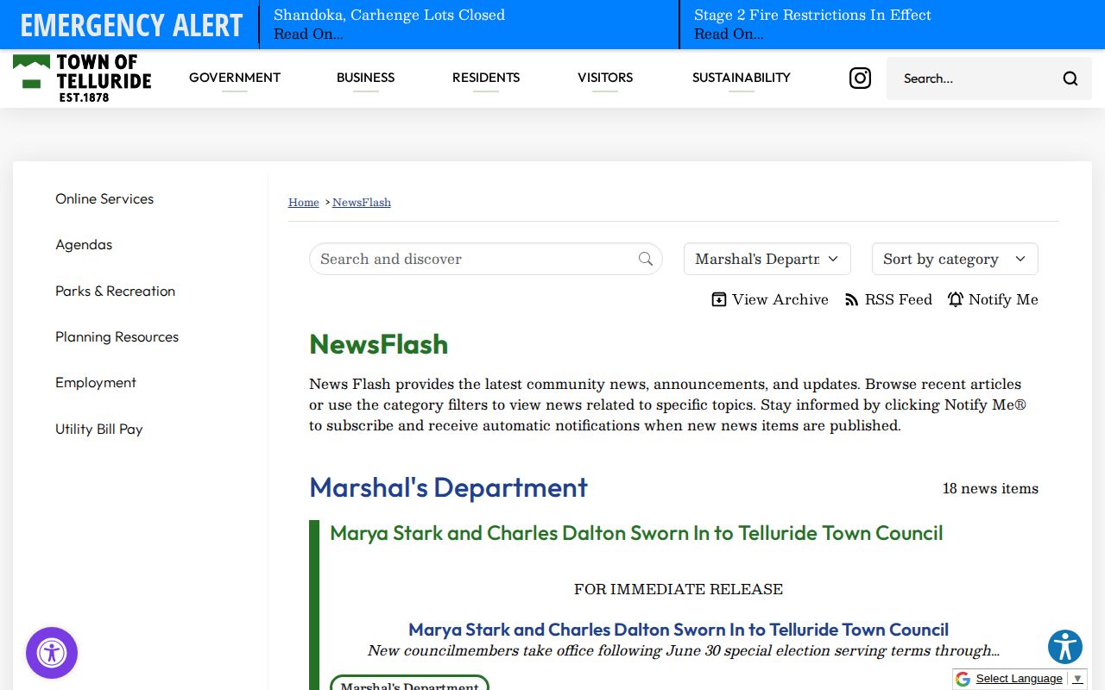Click the NewsFlash breadcrumb link
The image size is (1105, 690).
pyautogui.click(x=362, y=202)
